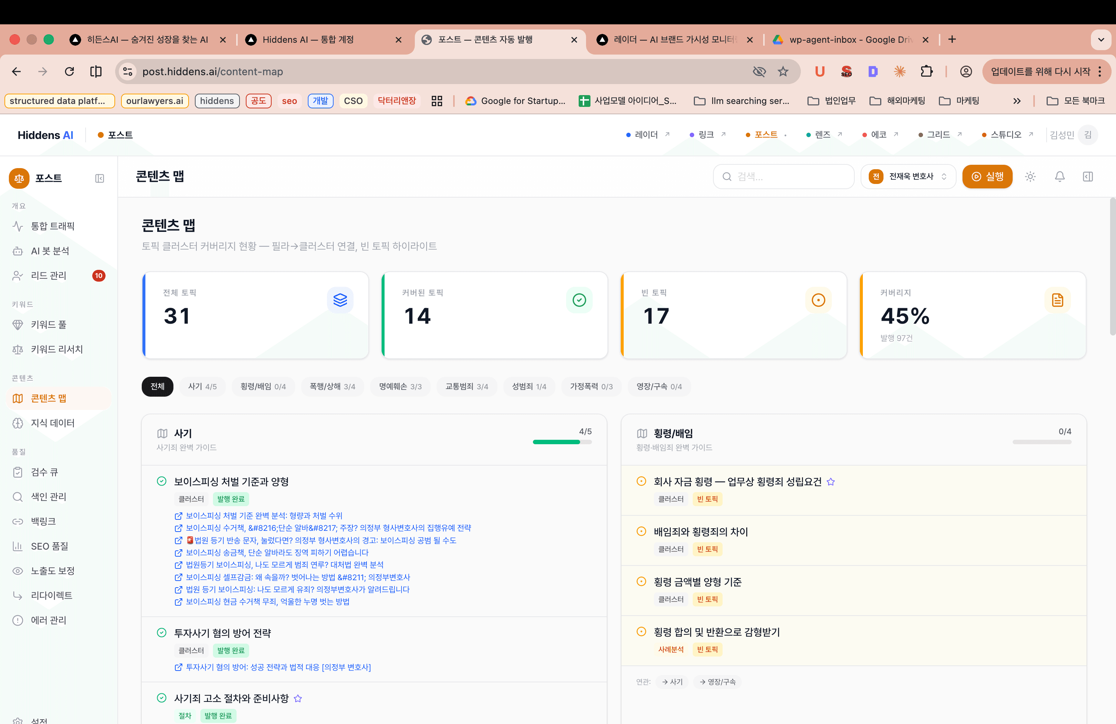
Task: Filter by 성범죄 1/4 category
Action: coord(529,386)
